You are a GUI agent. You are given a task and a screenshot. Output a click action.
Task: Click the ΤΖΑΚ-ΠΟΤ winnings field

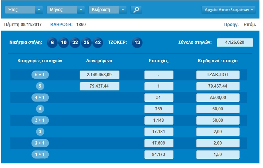coord(218,75)
